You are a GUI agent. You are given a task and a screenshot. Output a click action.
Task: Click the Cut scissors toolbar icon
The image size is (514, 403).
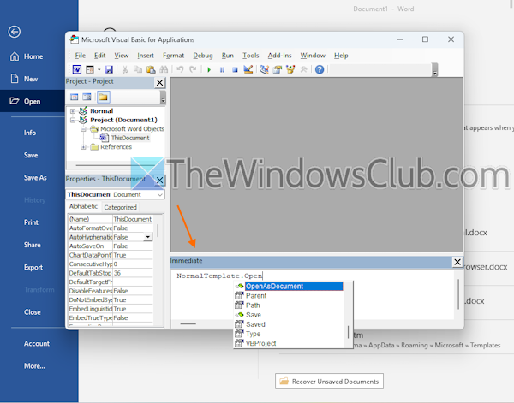125,69
